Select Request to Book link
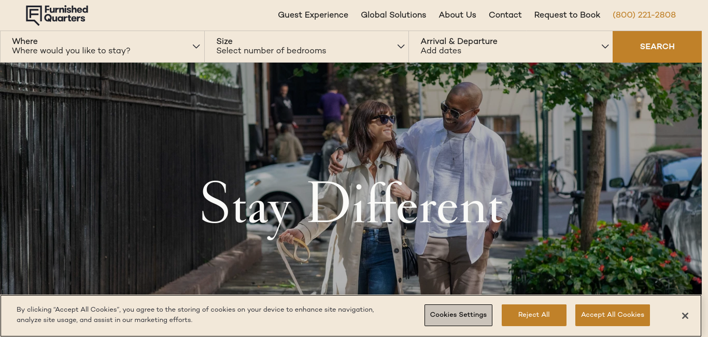The image size is (708, 337). [567, 15]
